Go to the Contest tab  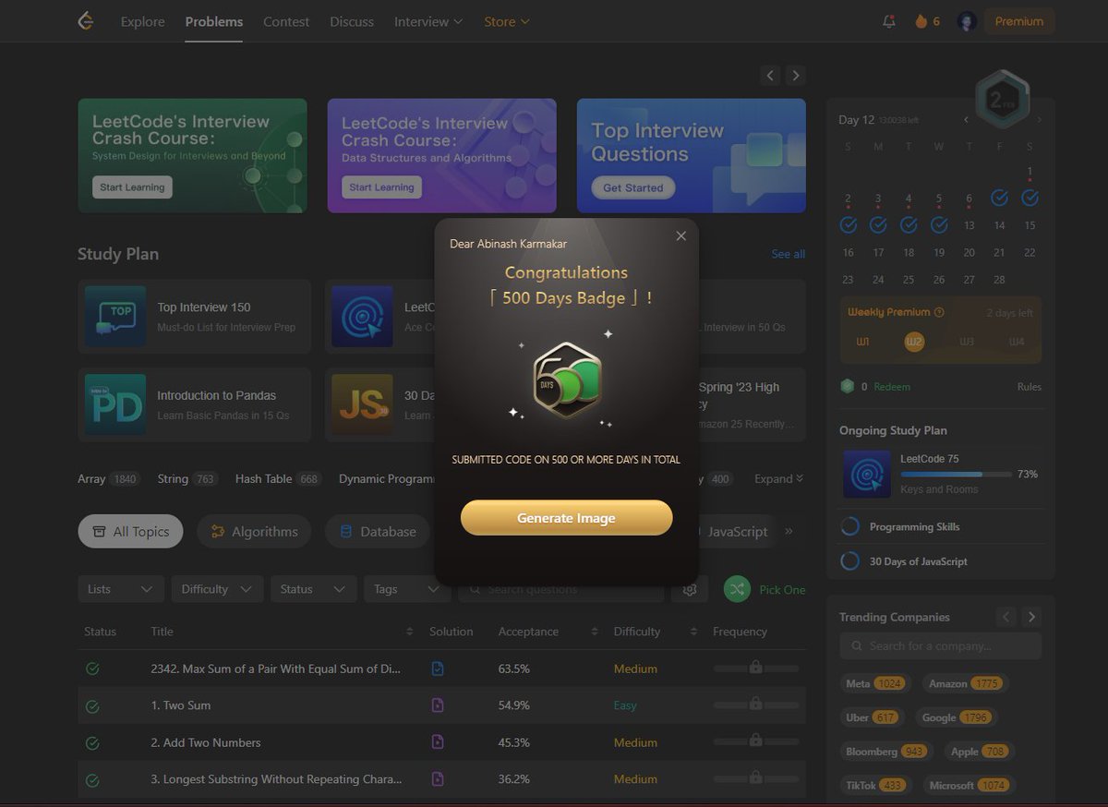pos(286,21)
